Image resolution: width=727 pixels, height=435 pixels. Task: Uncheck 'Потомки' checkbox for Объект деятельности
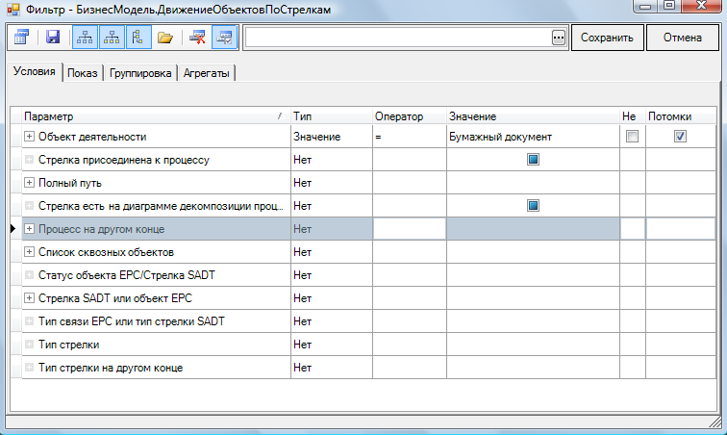click(680, 138)
